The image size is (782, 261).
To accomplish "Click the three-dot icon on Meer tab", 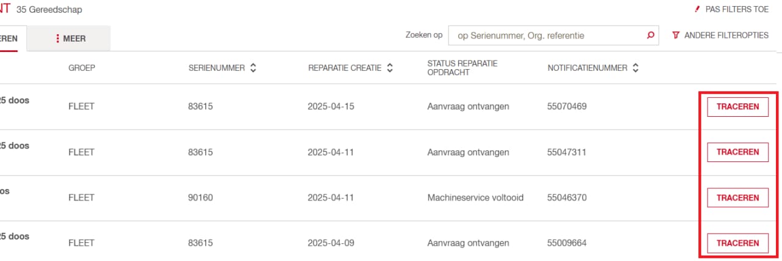I will (57, 39).
